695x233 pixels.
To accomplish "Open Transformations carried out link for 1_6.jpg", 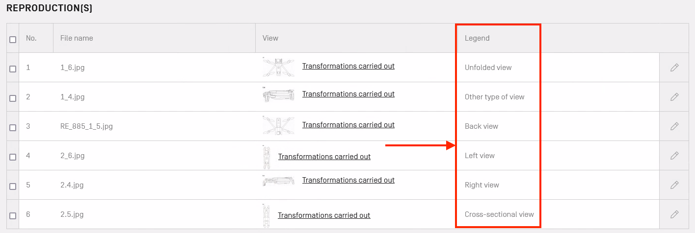I will click(348, 66).
